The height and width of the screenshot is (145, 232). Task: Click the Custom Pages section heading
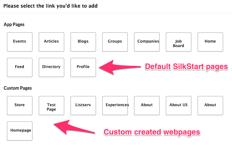[18, 88]
